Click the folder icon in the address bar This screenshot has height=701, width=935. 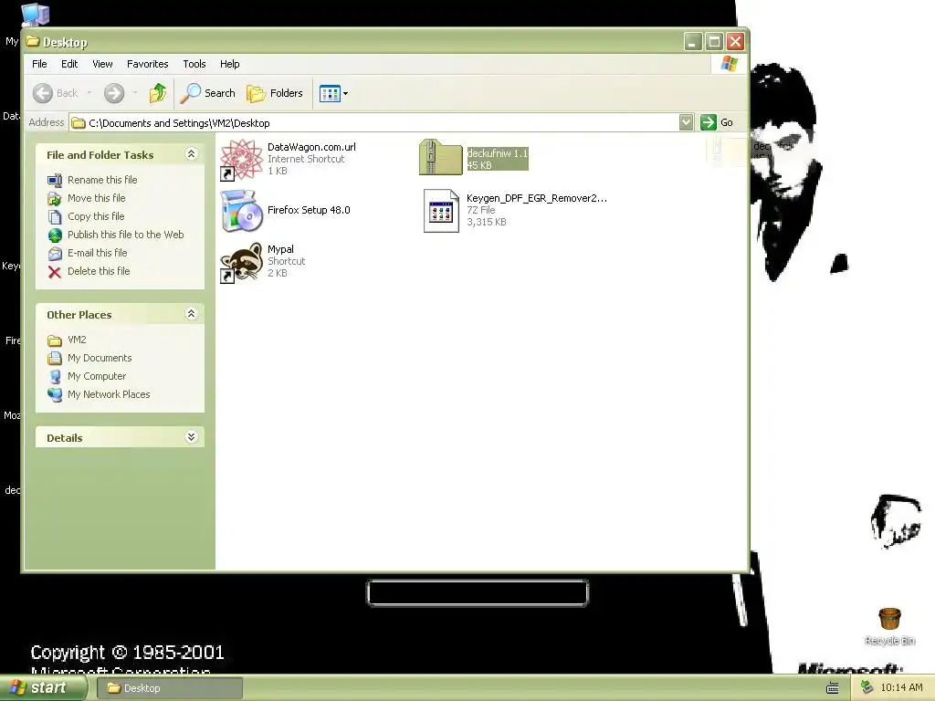coord(79,123)
